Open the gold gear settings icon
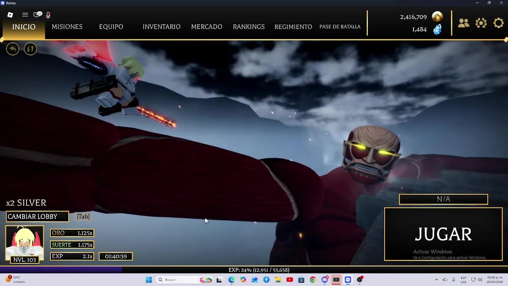 tap(498, 23)
